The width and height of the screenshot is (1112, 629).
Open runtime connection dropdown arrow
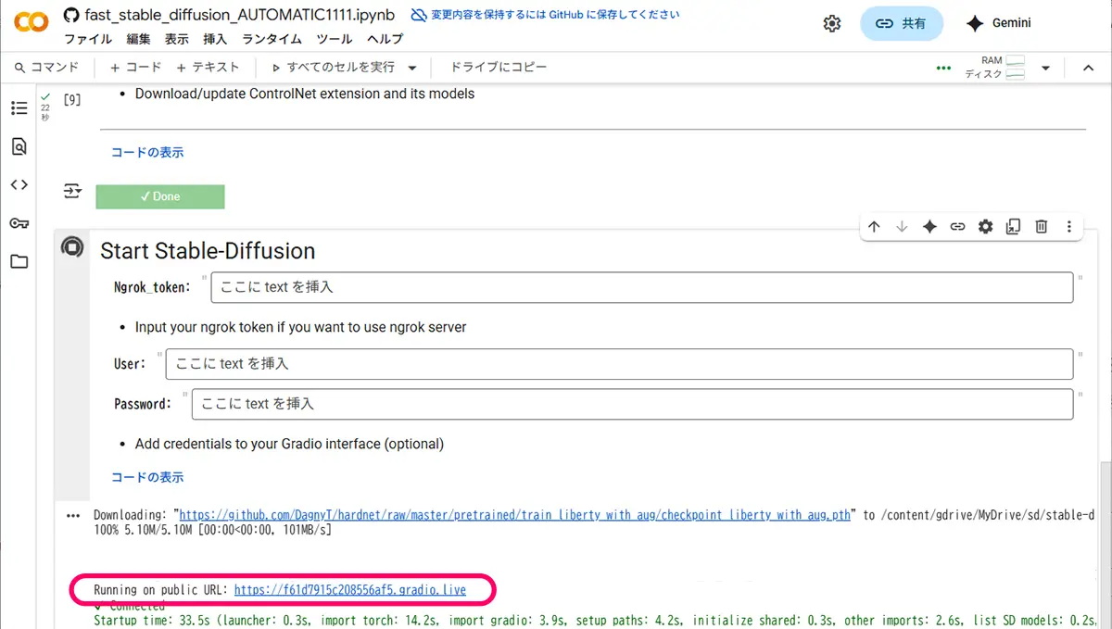[1045, 68]
